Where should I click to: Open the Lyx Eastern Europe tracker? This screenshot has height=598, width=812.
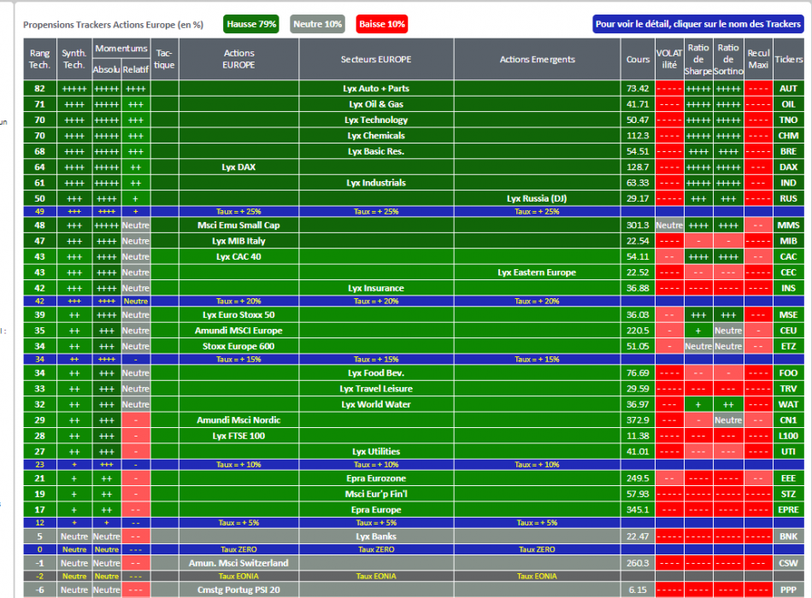[537, 273]
